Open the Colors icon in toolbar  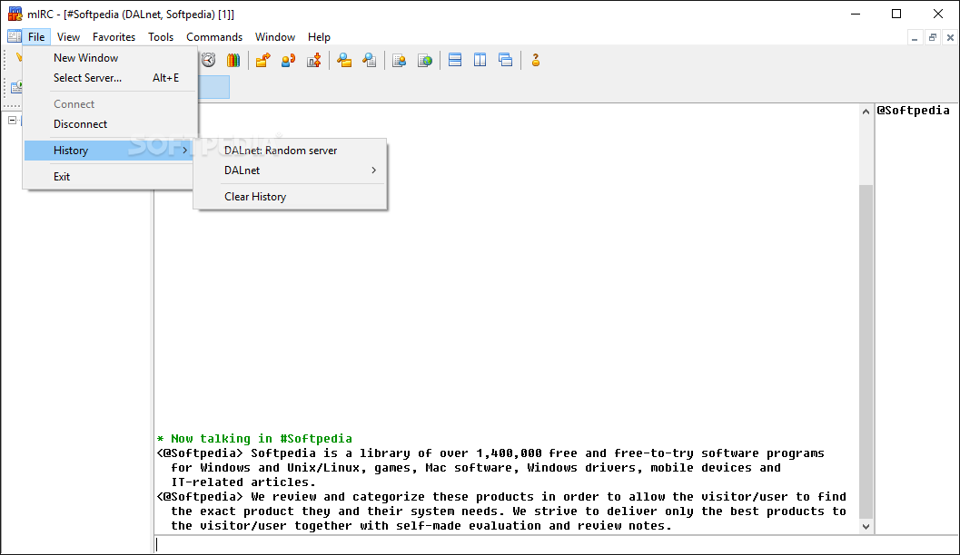(x=233, y=60)
